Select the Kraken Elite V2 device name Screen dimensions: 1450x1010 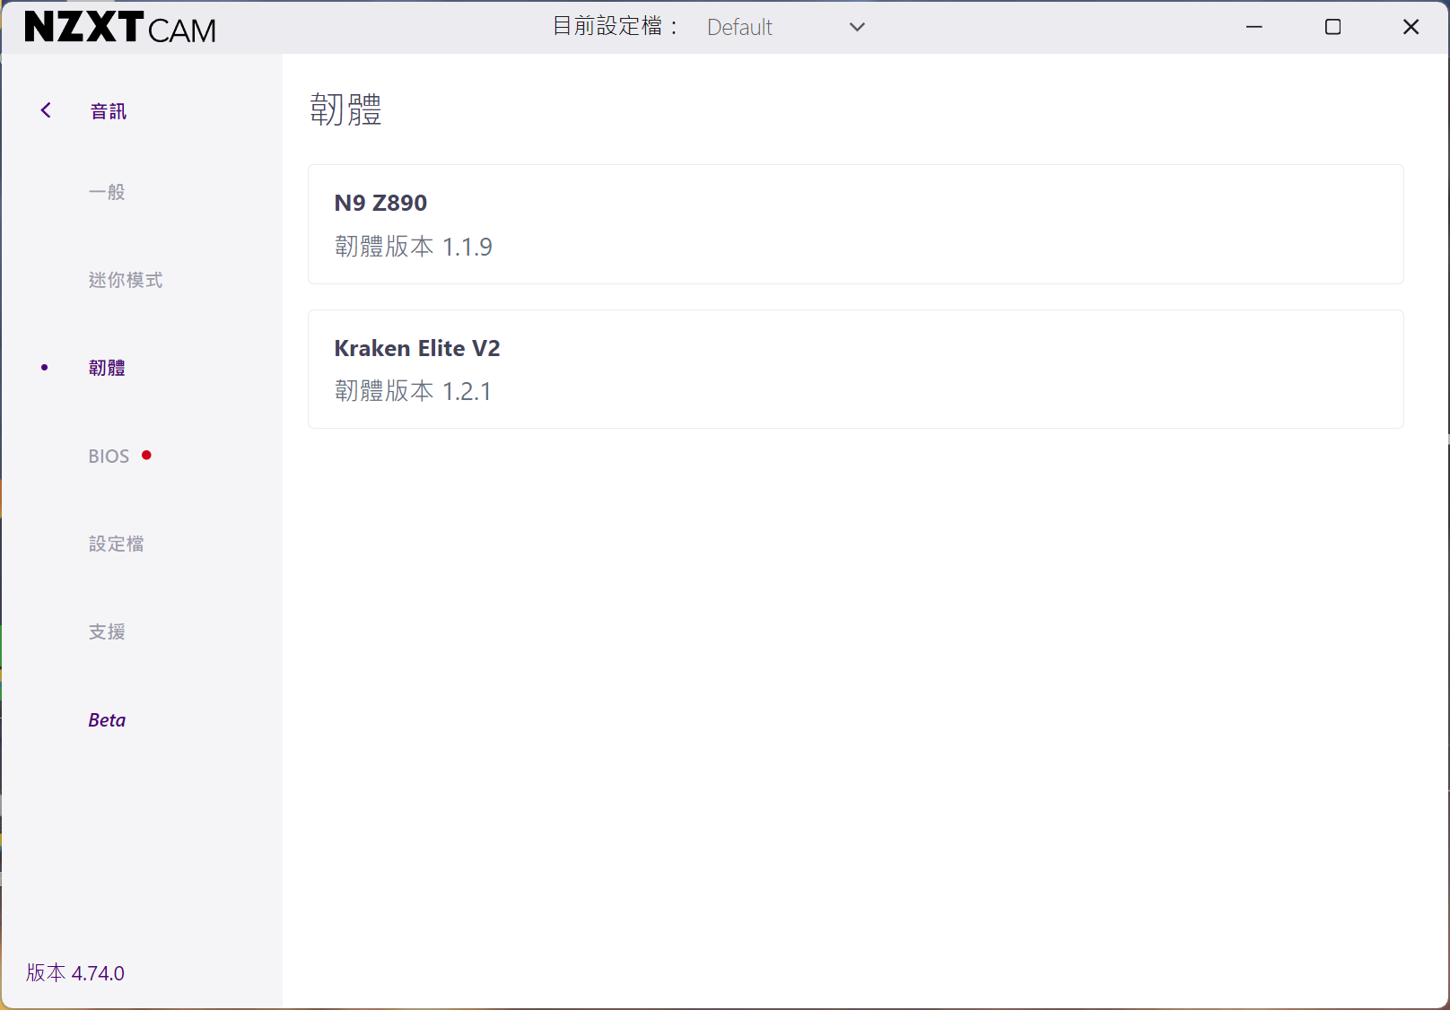point(417,348)
